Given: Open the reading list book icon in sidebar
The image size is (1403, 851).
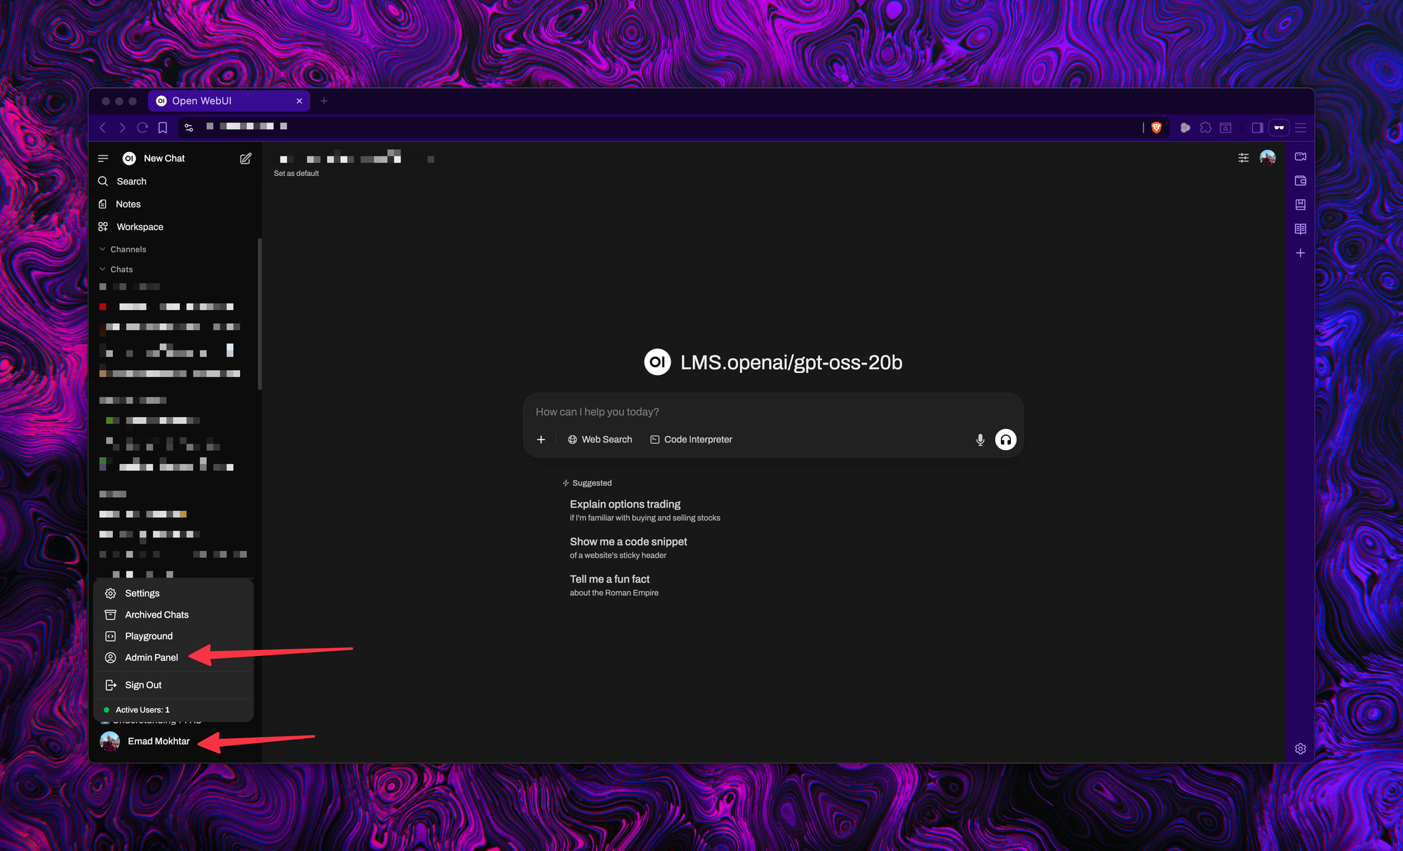Looking at the screenshot, I should (1300, 229).
